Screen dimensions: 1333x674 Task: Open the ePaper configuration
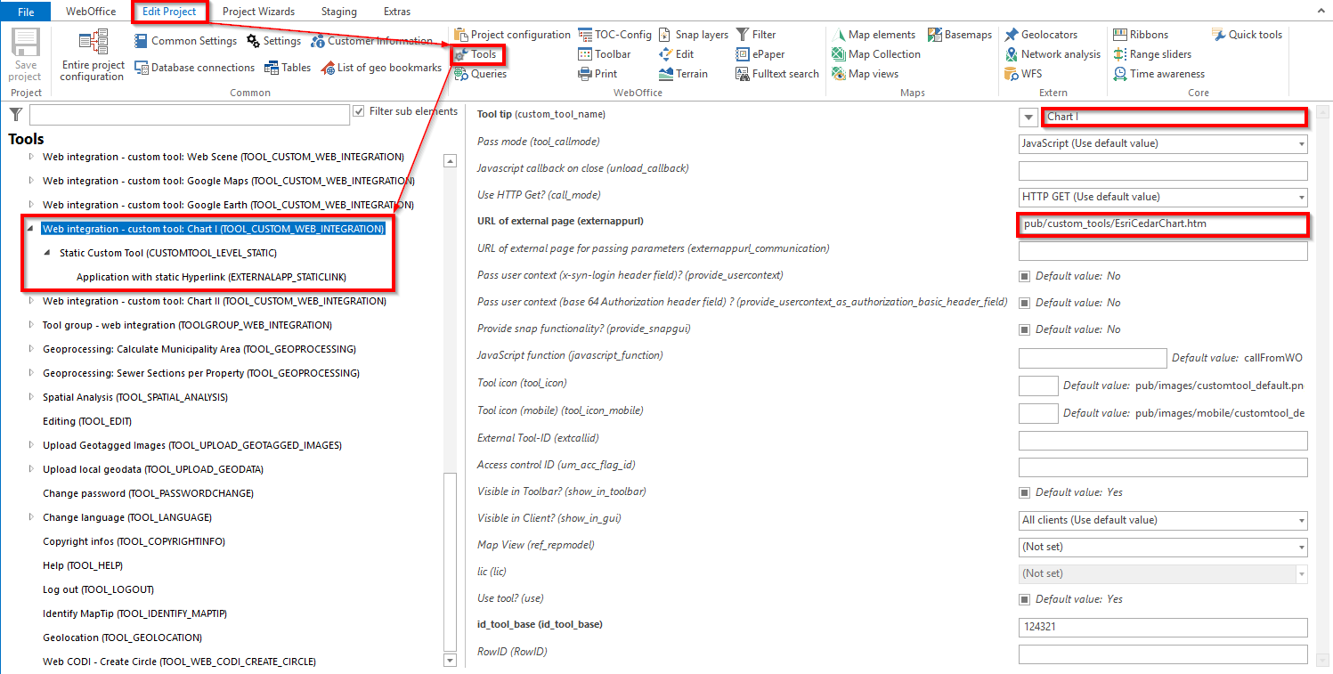(x=762, y=53)
